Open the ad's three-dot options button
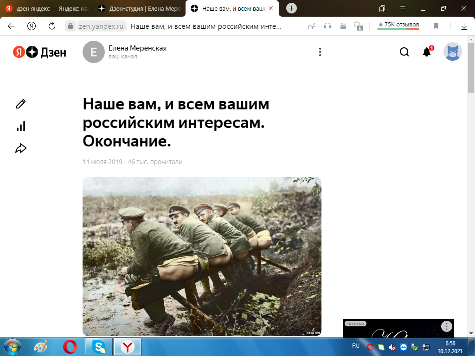 point(447,326)
